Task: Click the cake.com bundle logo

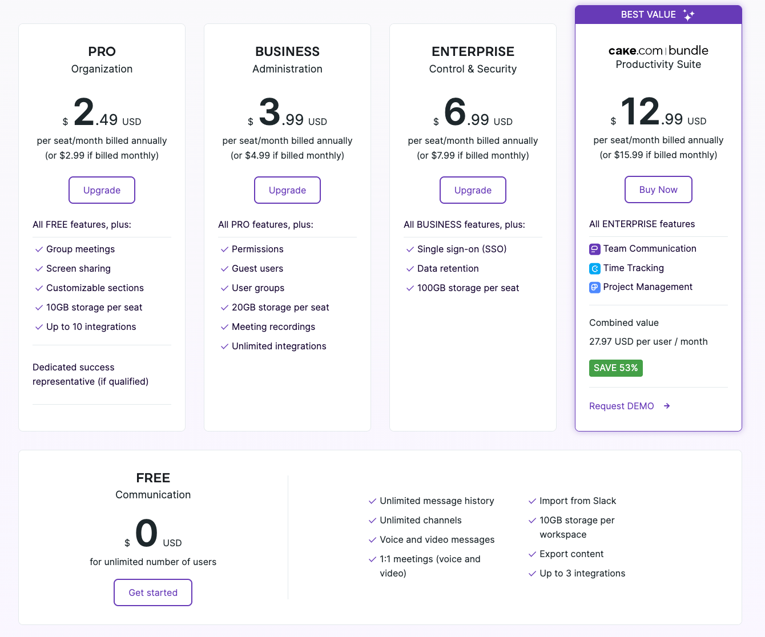Action: 658,50
